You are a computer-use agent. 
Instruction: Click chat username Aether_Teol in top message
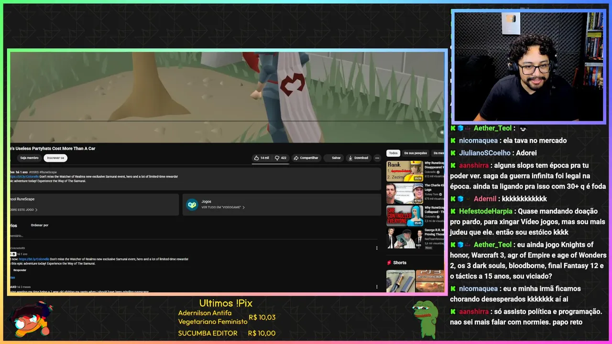pos(492,128)
